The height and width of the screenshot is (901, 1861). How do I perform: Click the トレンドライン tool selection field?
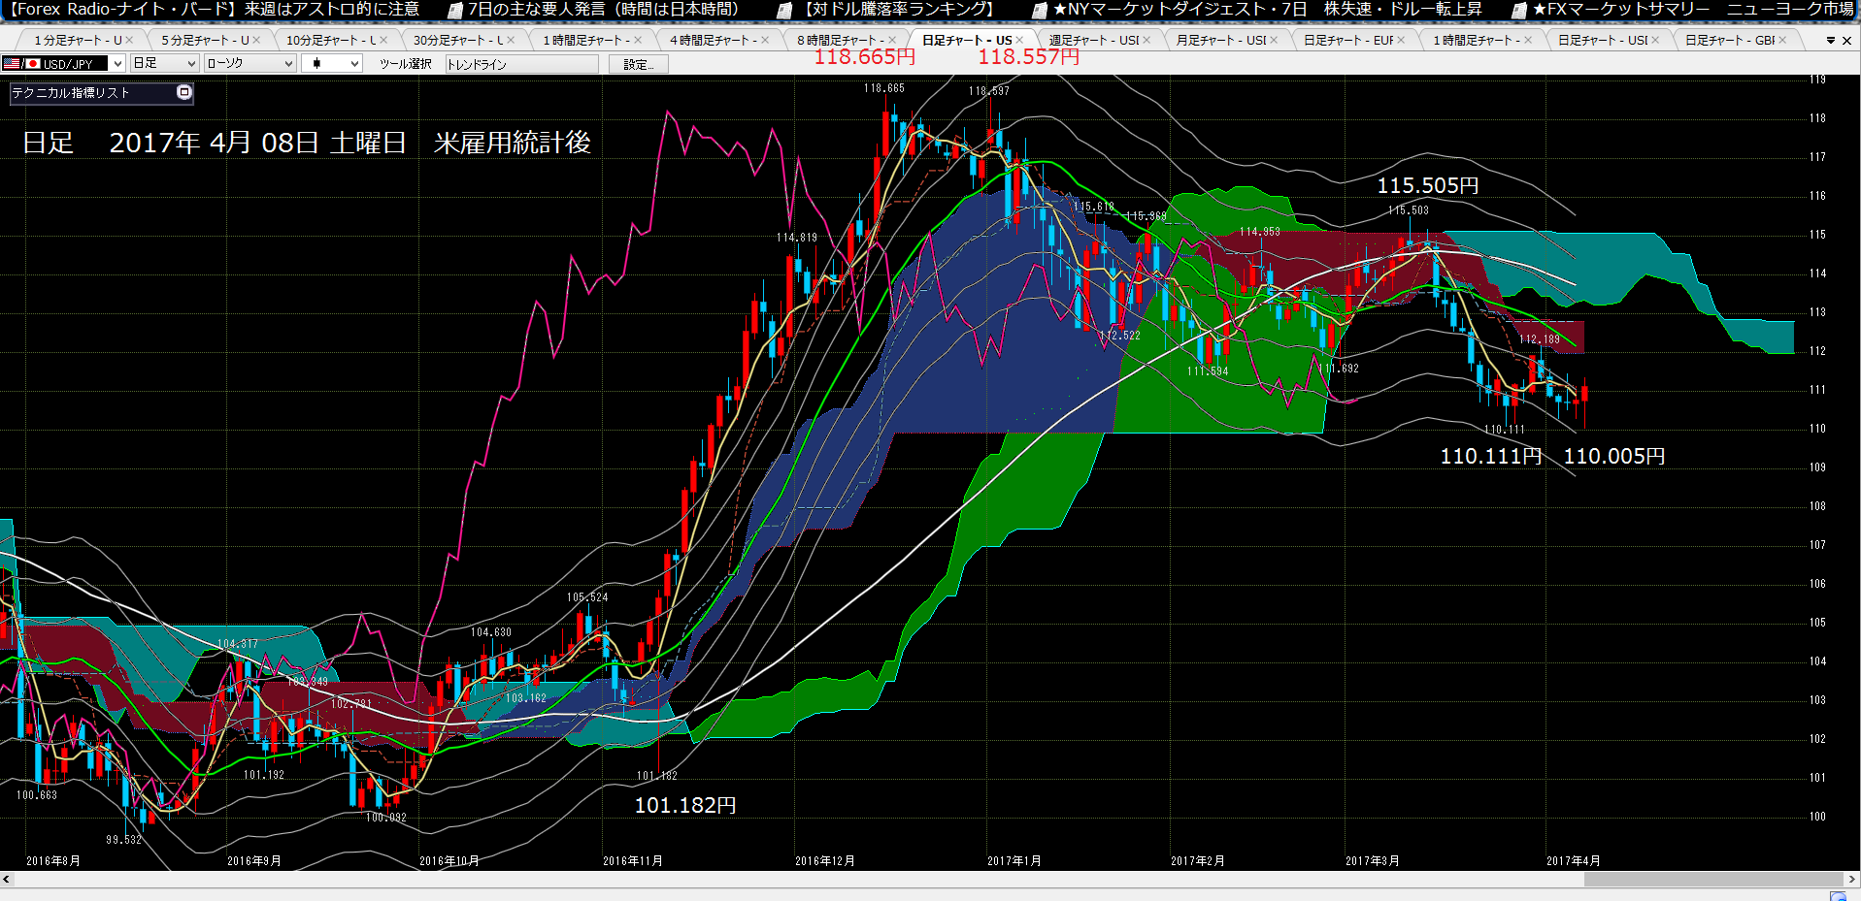[x=521, y=64]
